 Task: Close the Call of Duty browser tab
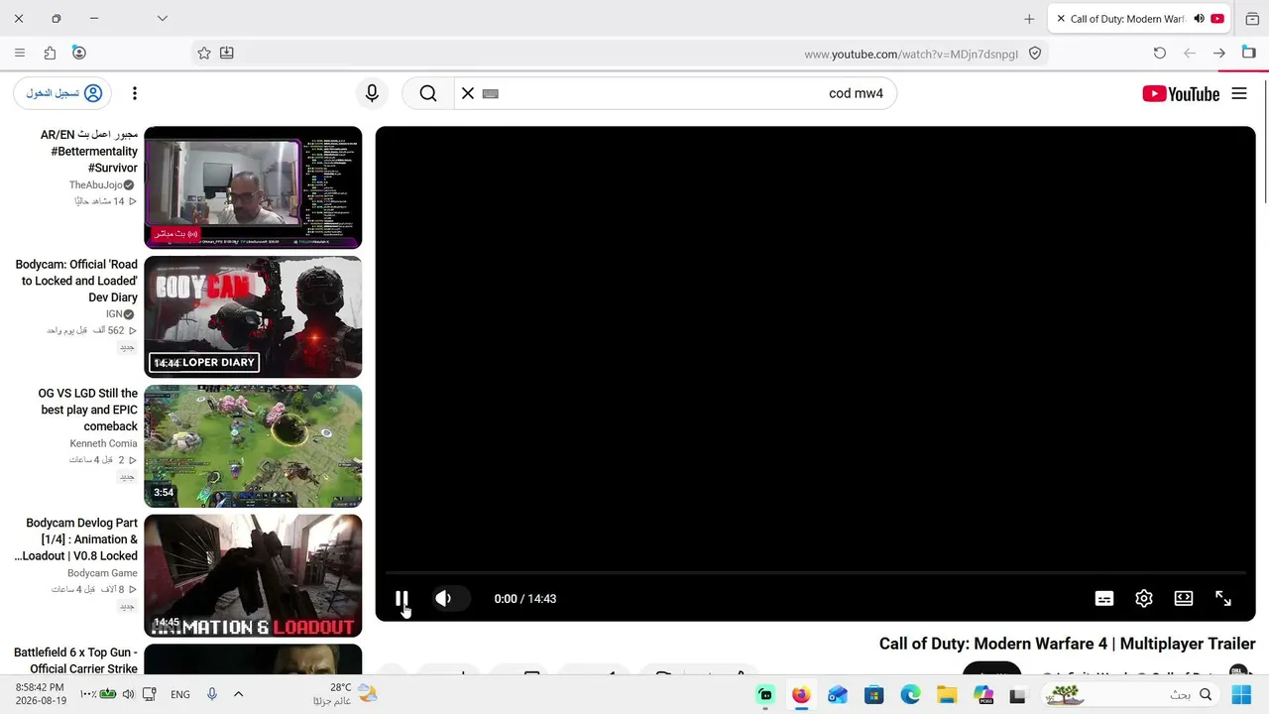point(1061,19)
